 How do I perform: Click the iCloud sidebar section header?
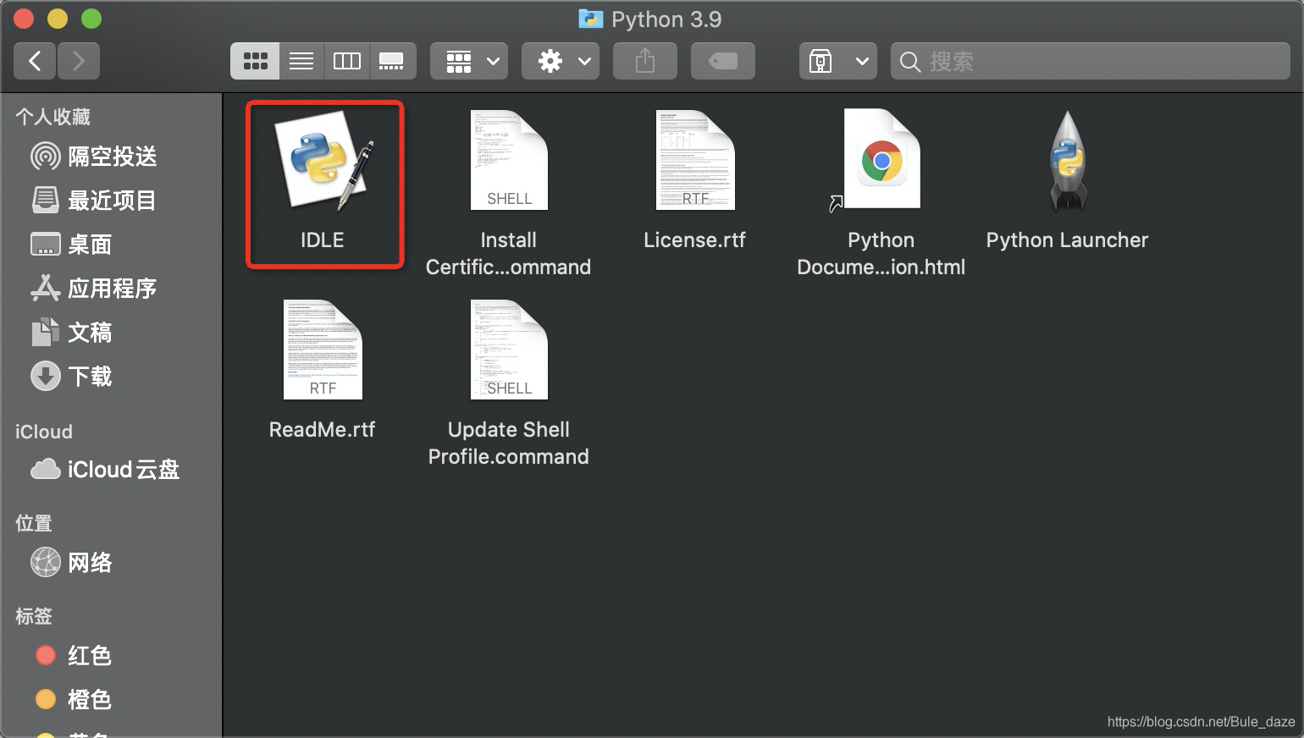click(44, 432)
